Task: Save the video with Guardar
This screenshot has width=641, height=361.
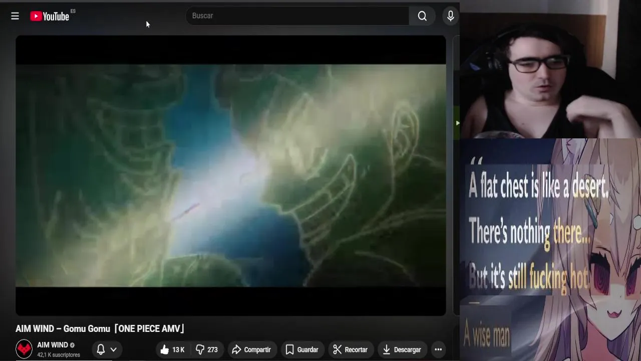Action: [x=302, y=349]
